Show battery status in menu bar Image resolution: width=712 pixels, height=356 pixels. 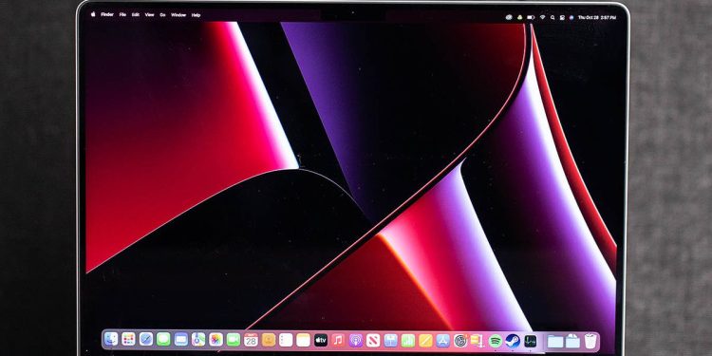531,17
